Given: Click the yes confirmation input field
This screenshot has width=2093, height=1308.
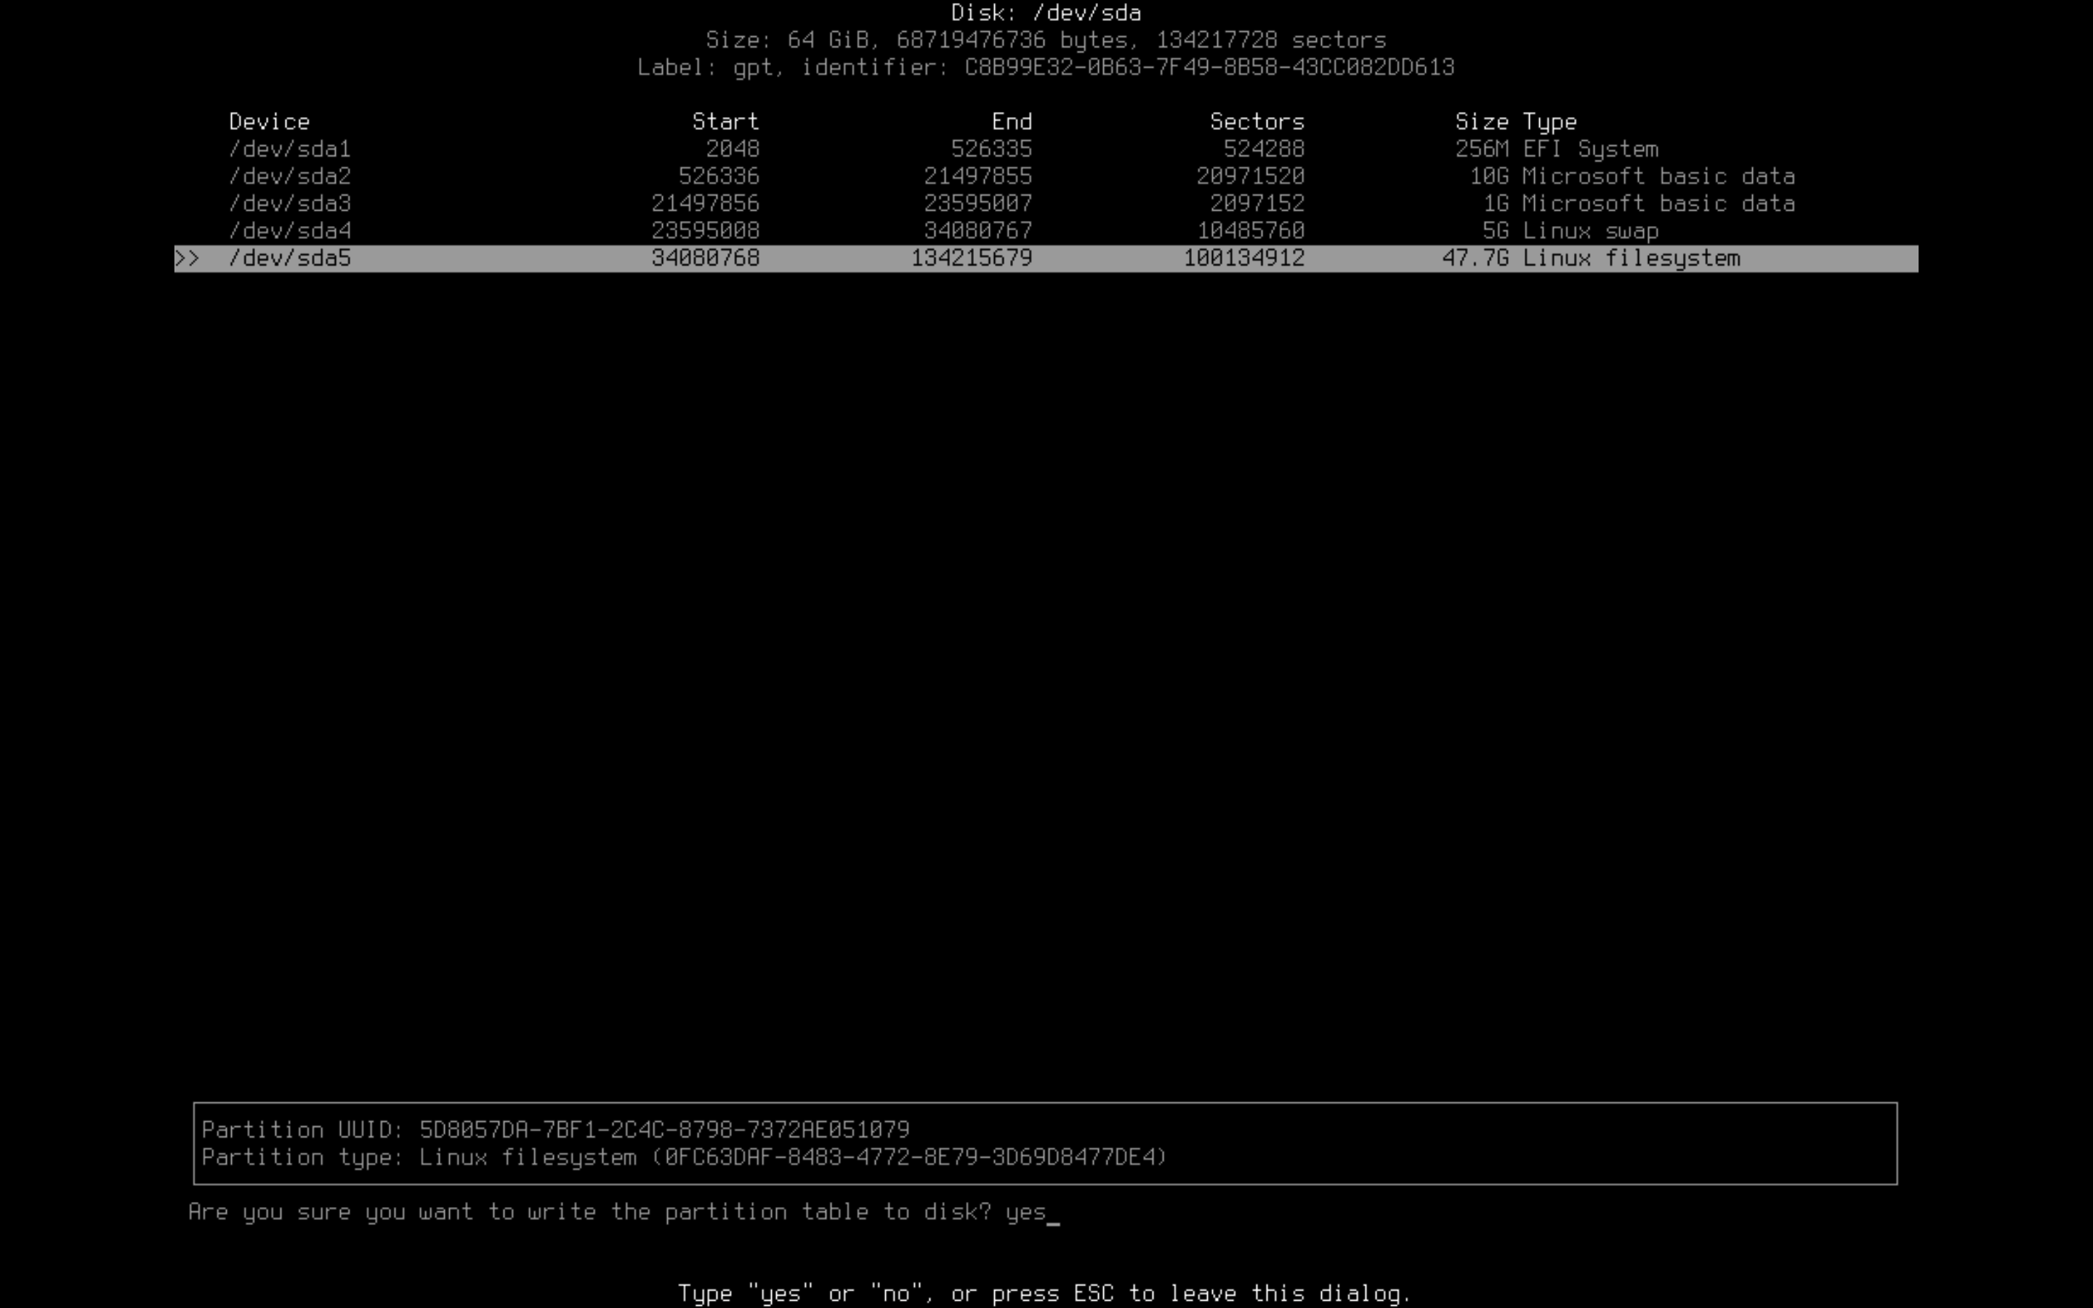Looking at the screenshot, I should click(x=1028, y=1212).
